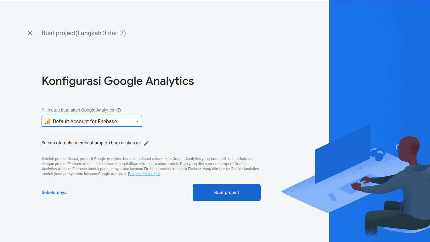Image resolution: width=430 pixels, height=242 pixels.
Task: Open the Pelajari lebih lanjut link
Action: click(144, 174)
